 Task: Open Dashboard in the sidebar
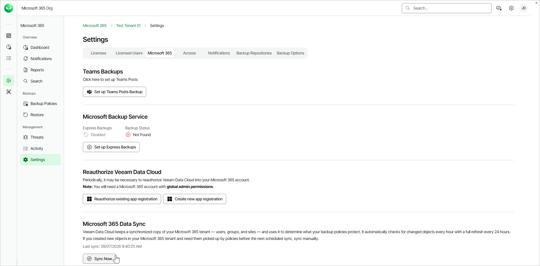[40, 47]
